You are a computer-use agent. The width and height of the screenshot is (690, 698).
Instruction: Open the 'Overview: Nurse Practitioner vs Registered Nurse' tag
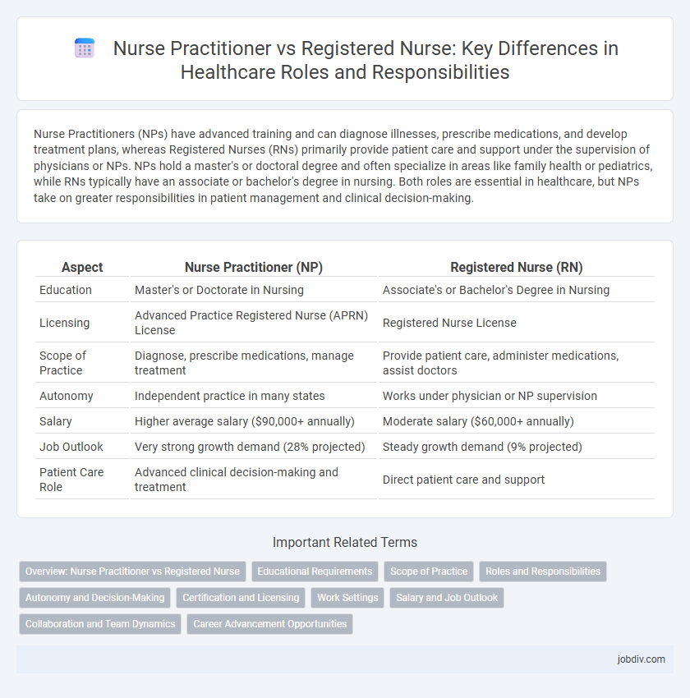131,572
